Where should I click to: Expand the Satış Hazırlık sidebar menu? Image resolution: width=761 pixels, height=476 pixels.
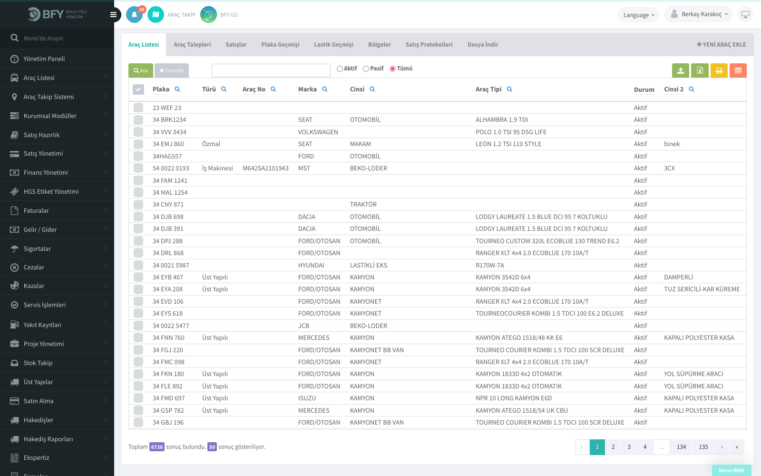(x=57, y=135)
